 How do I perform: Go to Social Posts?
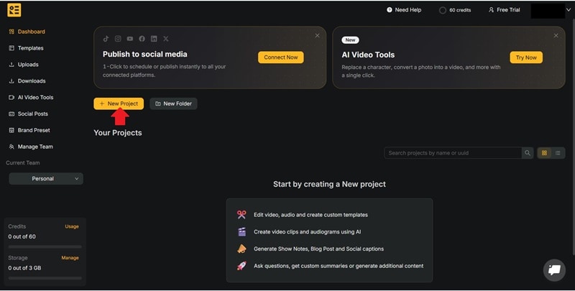[28, 114]
